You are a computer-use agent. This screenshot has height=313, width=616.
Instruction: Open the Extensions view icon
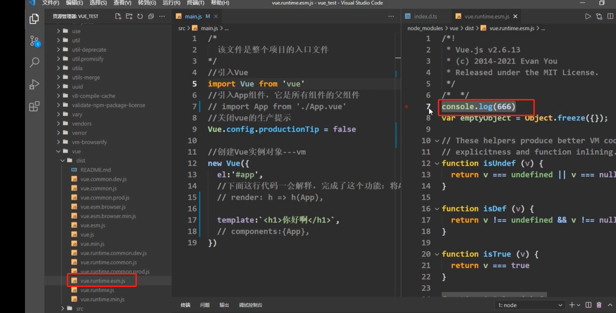(x=34, y=106)
